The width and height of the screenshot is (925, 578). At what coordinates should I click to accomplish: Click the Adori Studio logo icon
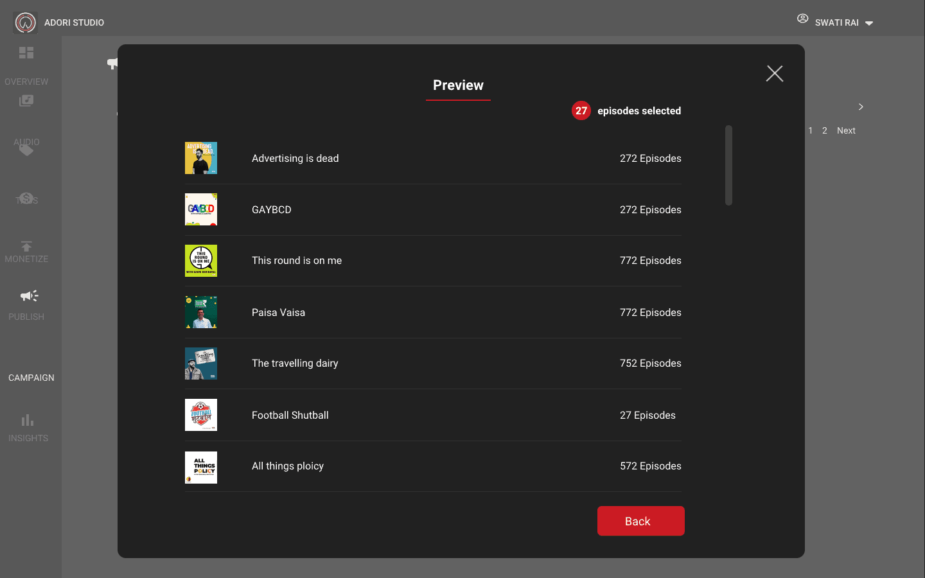(x=26, y=22)
